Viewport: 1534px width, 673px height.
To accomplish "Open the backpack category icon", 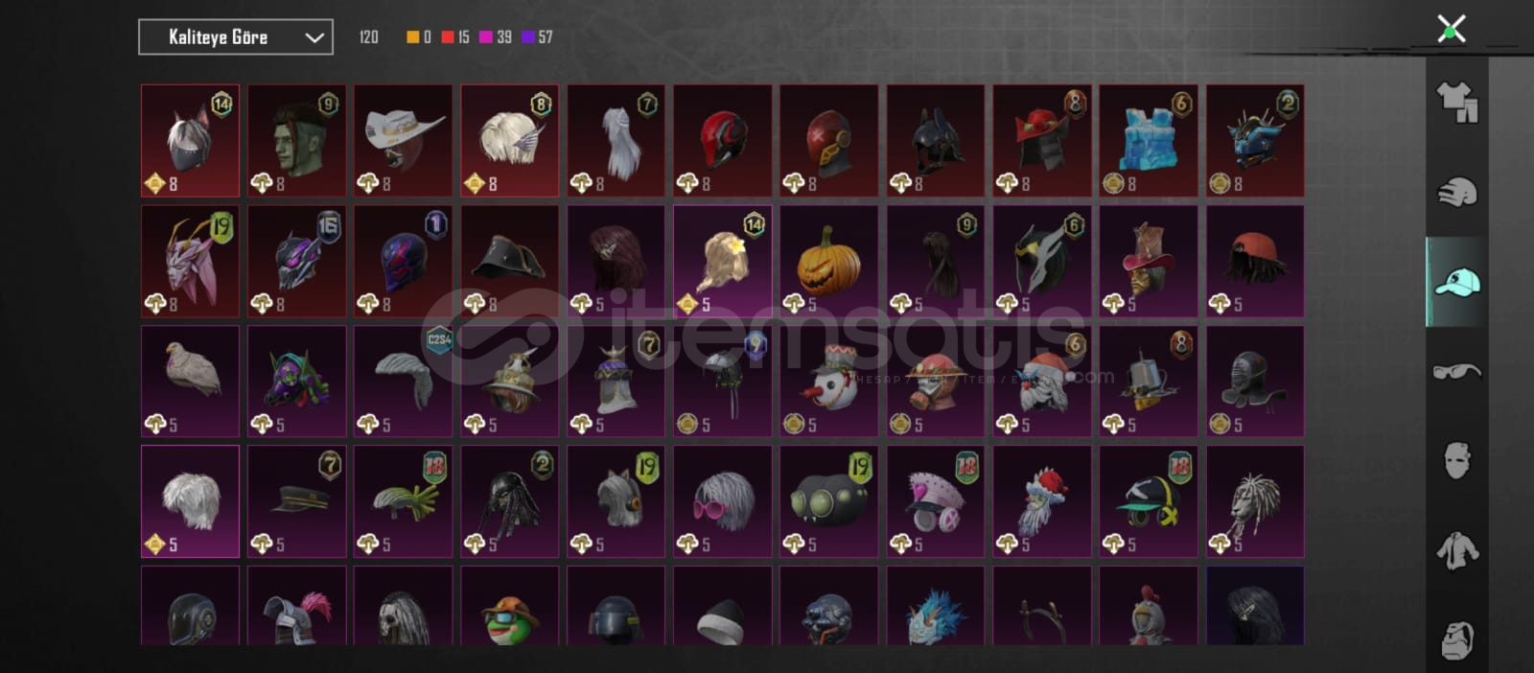I will (x=1456, y=639).
